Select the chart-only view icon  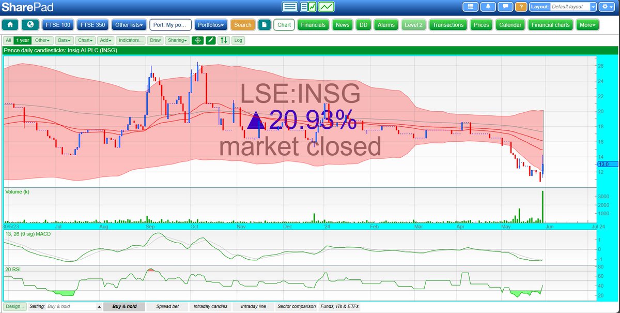coord(327,7)
